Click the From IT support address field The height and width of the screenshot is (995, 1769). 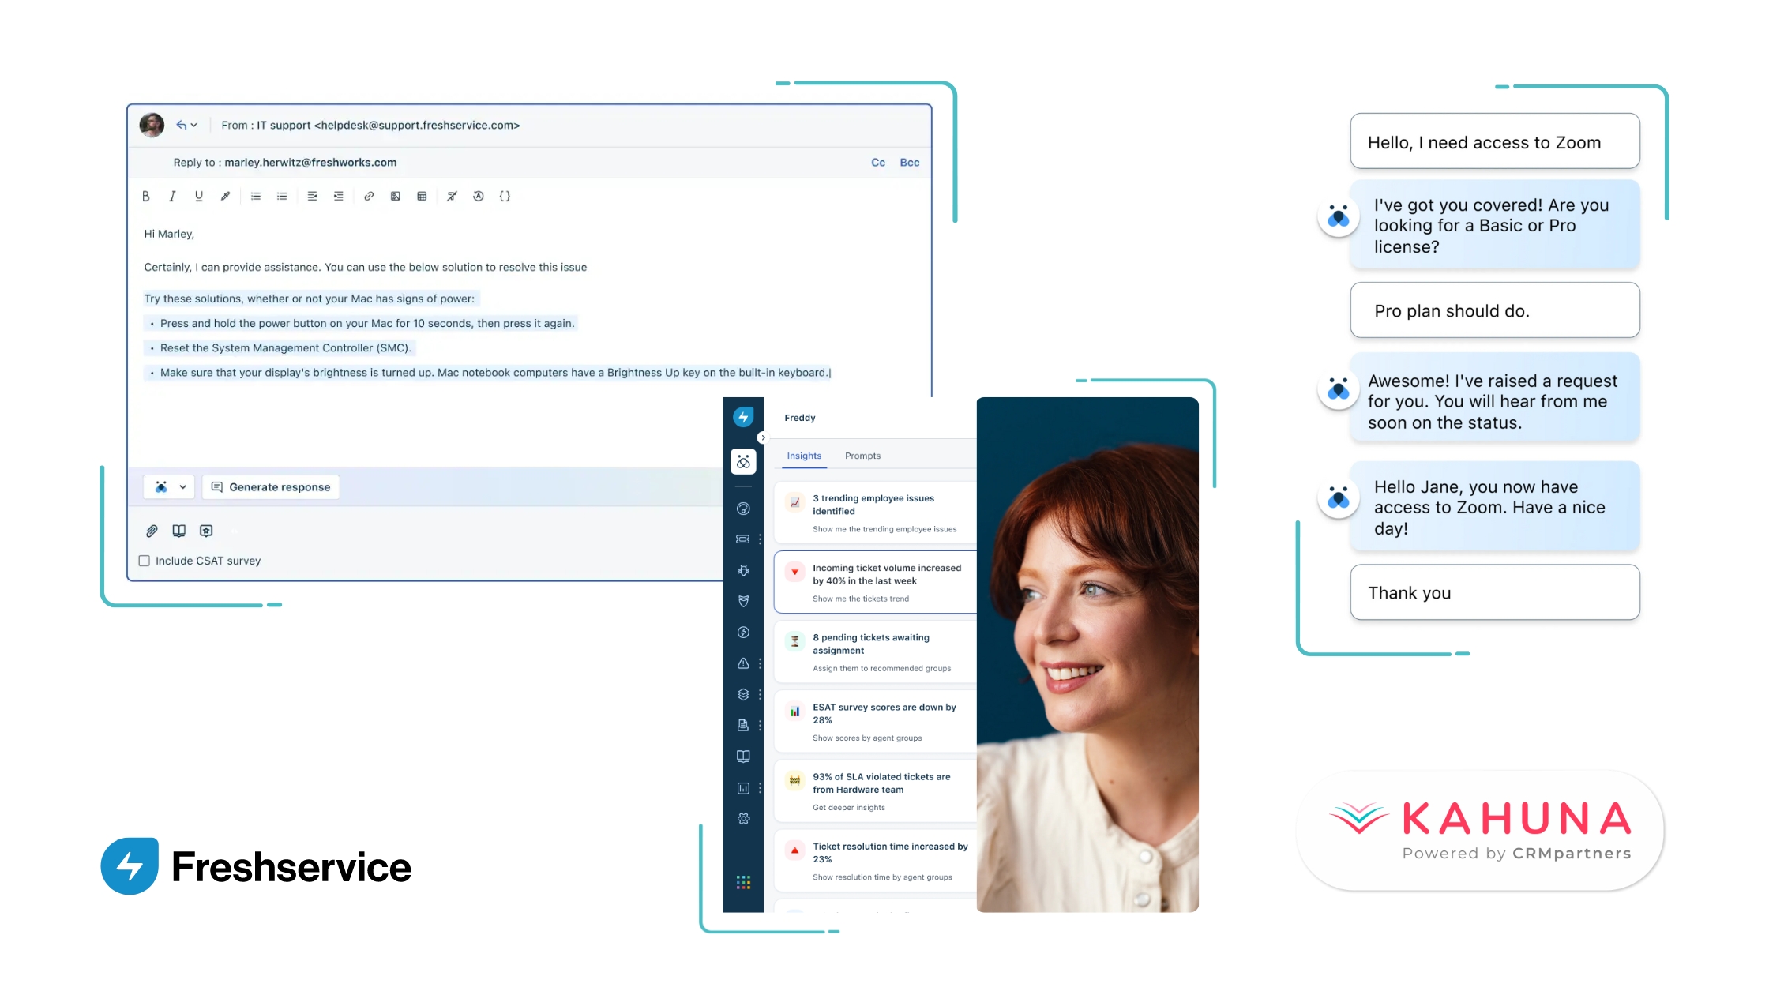coord(370,125)
